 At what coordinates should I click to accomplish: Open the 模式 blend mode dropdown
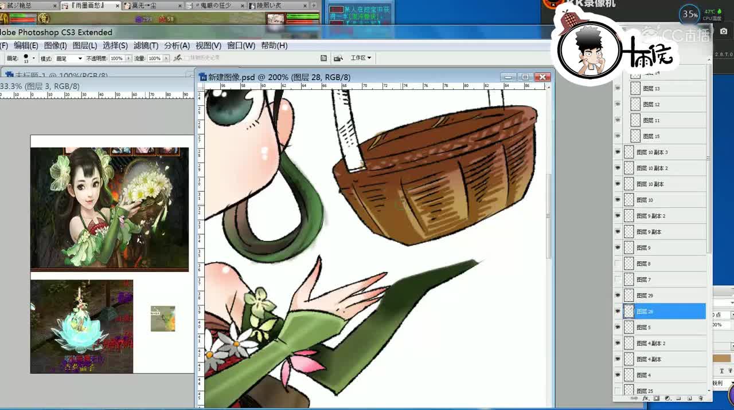(68, 58)
